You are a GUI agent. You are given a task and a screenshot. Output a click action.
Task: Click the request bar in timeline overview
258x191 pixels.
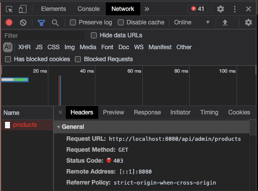pos(15,80)
